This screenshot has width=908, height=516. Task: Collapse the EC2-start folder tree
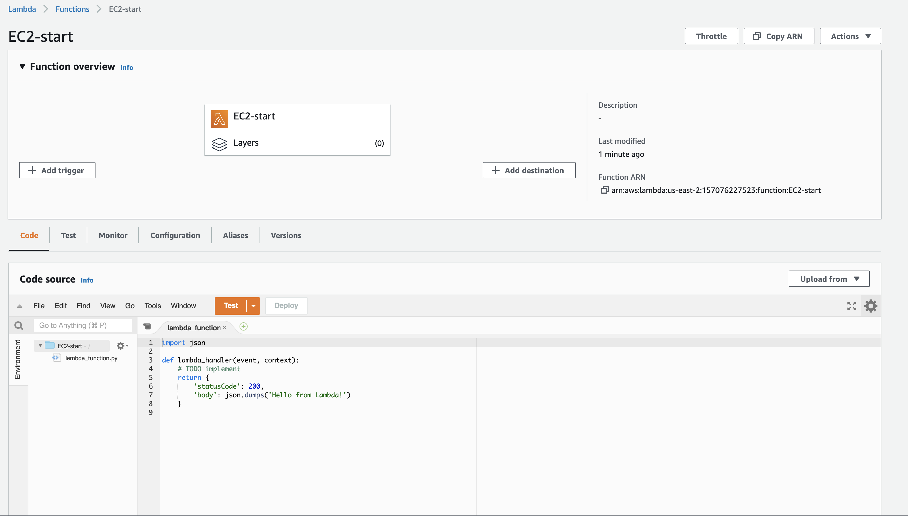coord(40,345)
